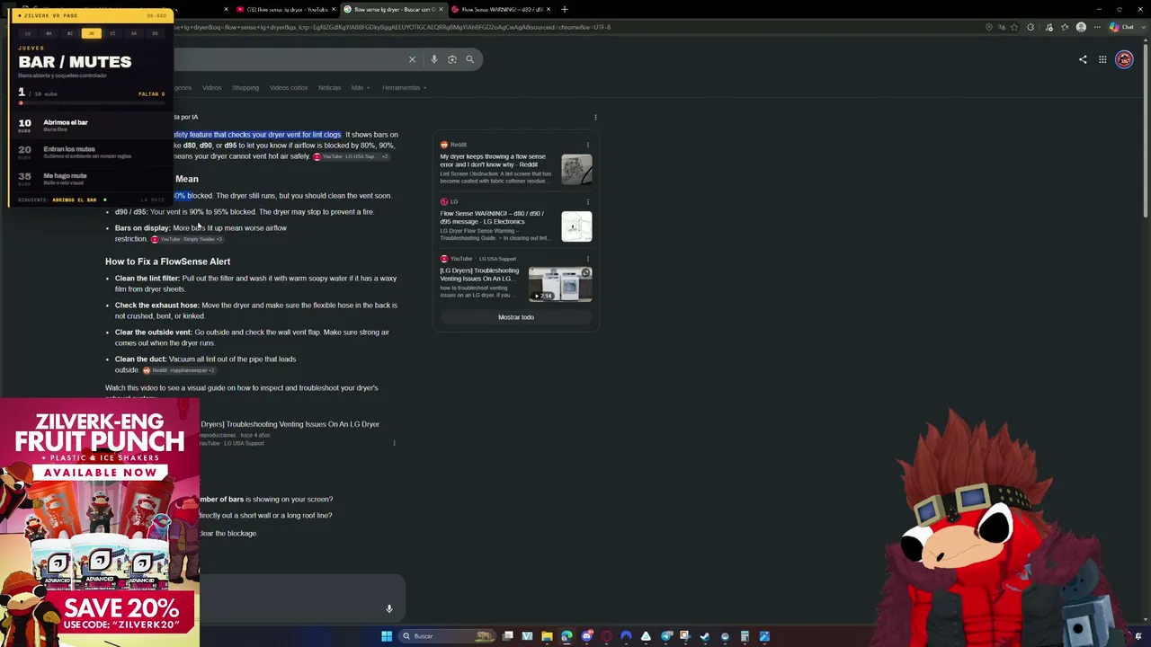Click the LG dryer diagram thumbnail
The width and height of the screenshot is (1151, 647).
tap(576, 226)
